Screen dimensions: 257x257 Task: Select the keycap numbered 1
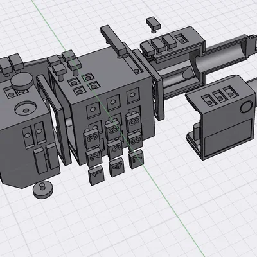tap(96, 175)
